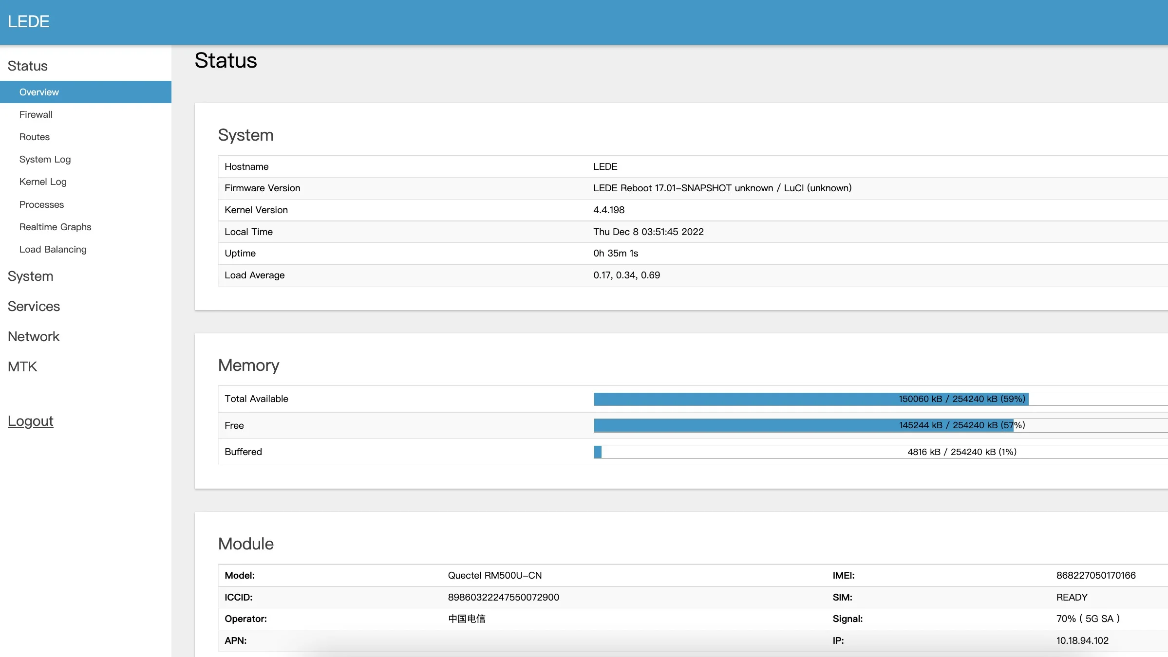Select the IP address 10.18.94.102

click(1082, 640)
